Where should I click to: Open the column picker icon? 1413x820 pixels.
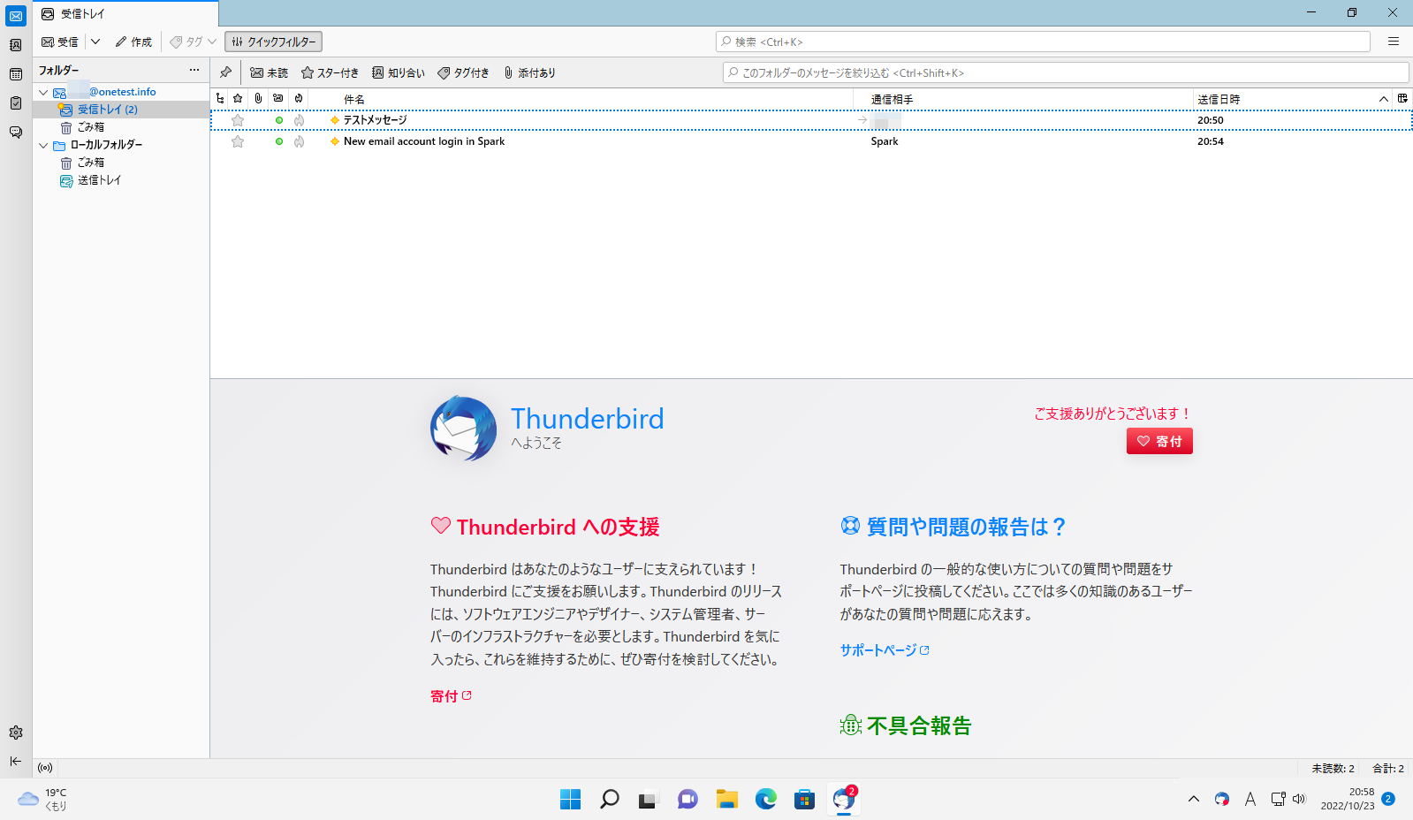click(x=1402, y=98)
